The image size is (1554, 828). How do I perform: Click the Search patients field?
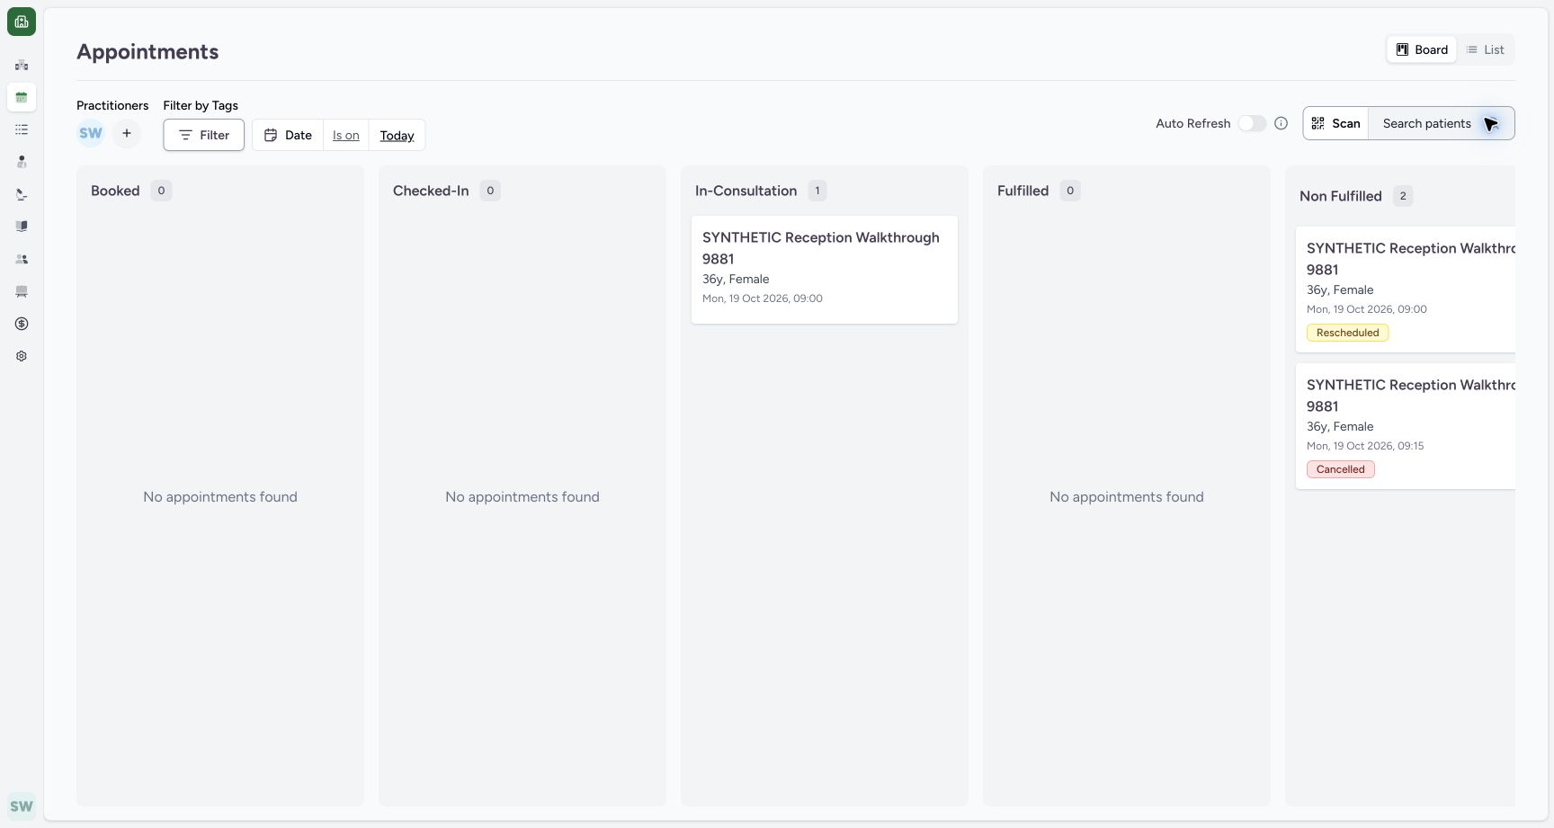[1441, 123]
